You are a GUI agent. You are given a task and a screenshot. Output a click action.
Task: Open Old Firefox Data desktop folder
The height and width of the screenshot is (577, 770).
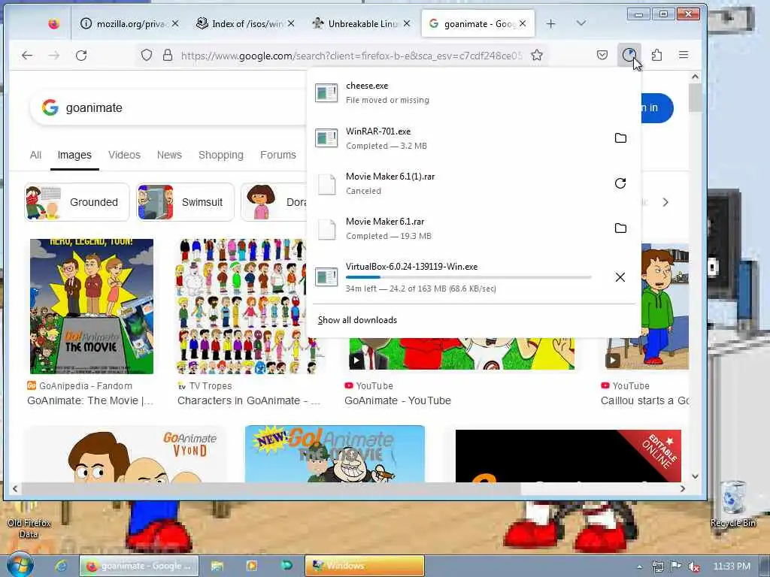click(29, 521)
